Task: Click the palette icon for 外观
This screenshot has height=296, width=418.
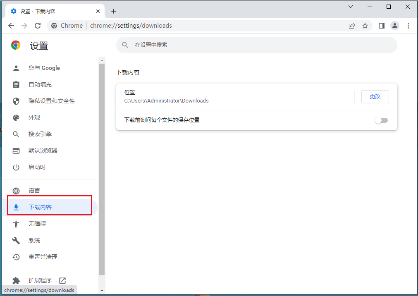Action: coord(16,117)
